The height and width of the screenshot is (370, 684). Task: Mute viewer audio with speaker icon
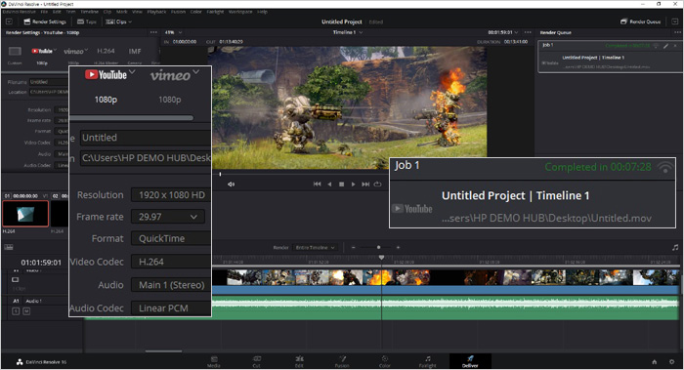[x=231, y=185]
